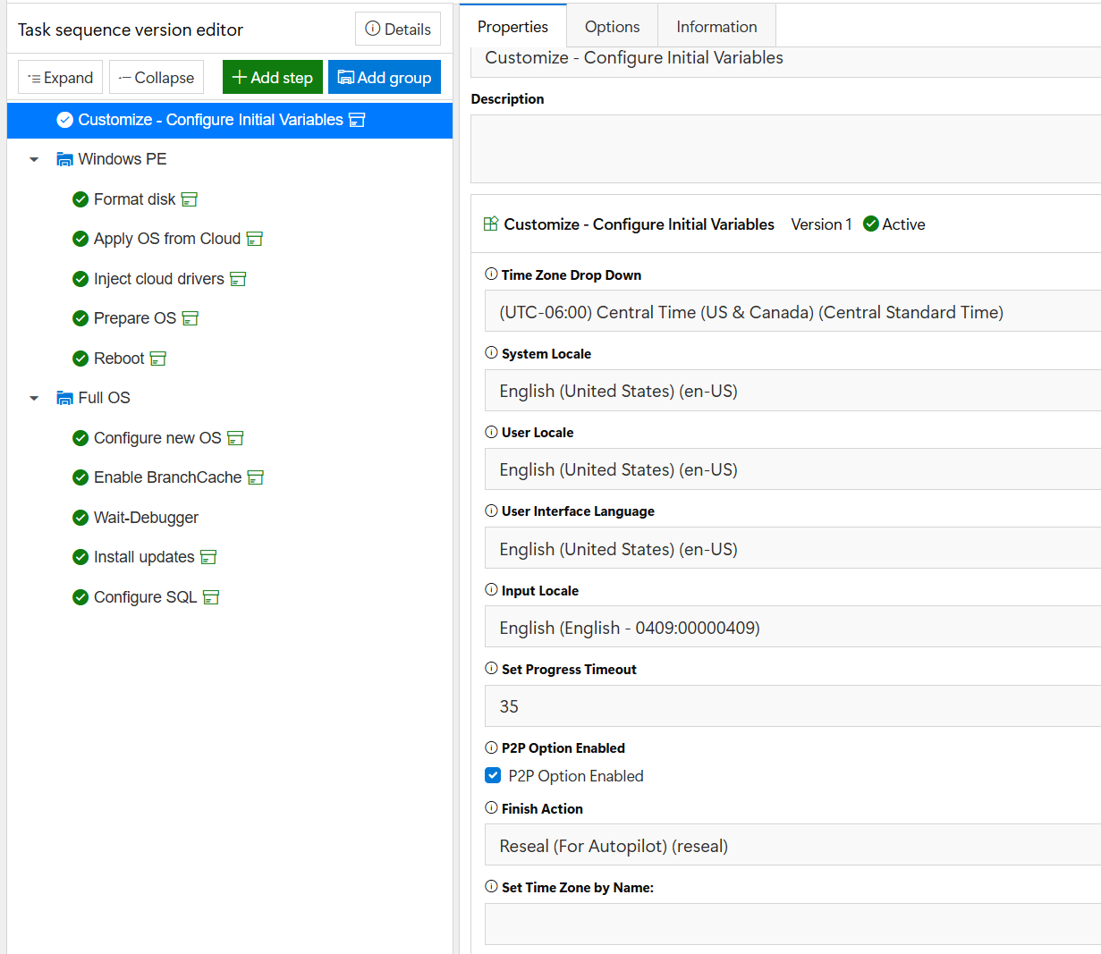The height and width of the screenshot is (954, 1101).
Task: Collapse the Windows PE group
Action: (34, 159)
